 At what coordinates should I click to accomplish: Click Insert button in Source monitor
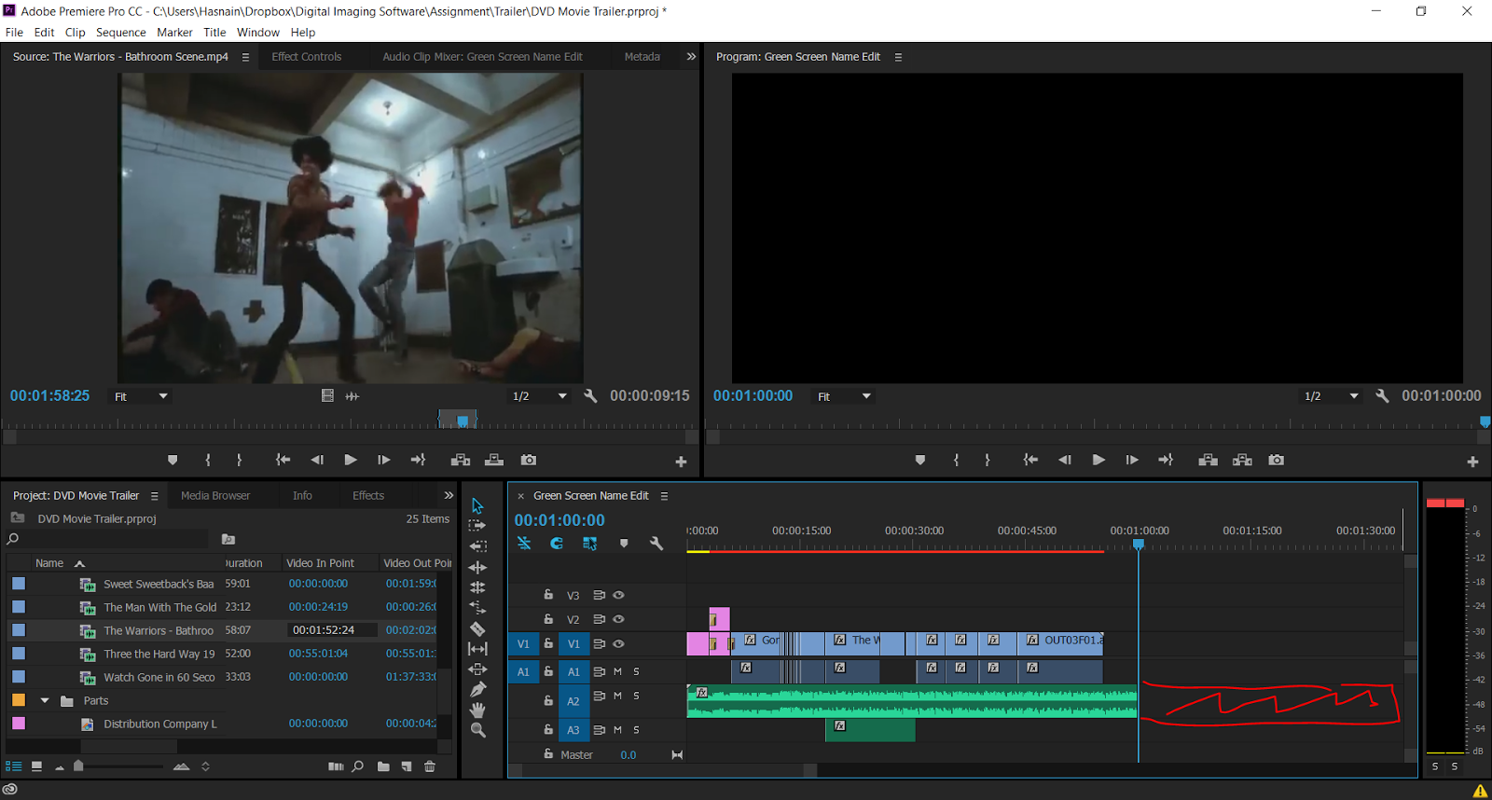(x=461, y=460)
